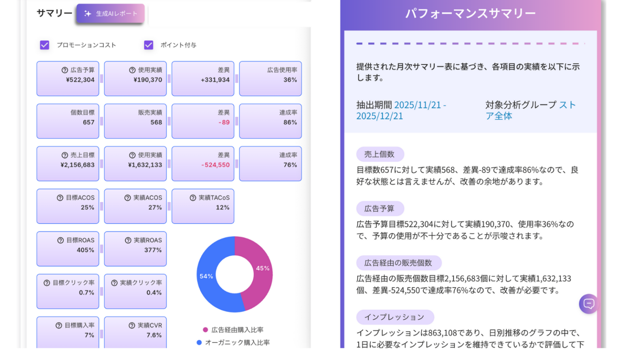Open the chat bubble icon bottom right
This screenshot has width=623, height=352.
click(x=589, y=304)
